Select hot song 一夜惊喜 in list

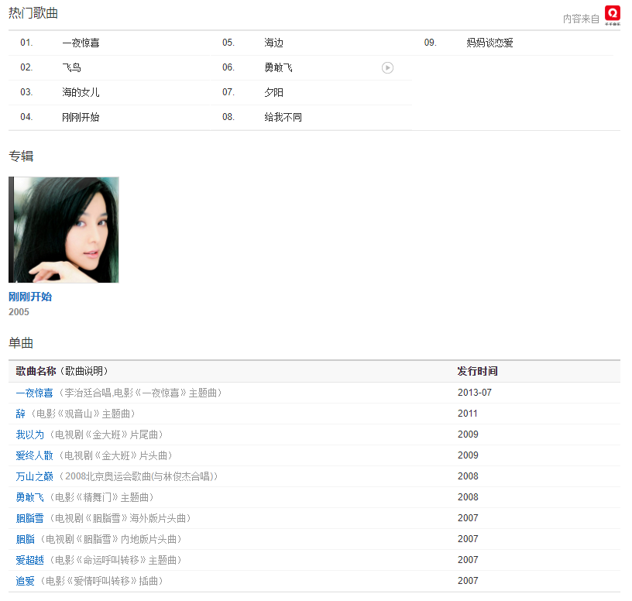[81, 43]
